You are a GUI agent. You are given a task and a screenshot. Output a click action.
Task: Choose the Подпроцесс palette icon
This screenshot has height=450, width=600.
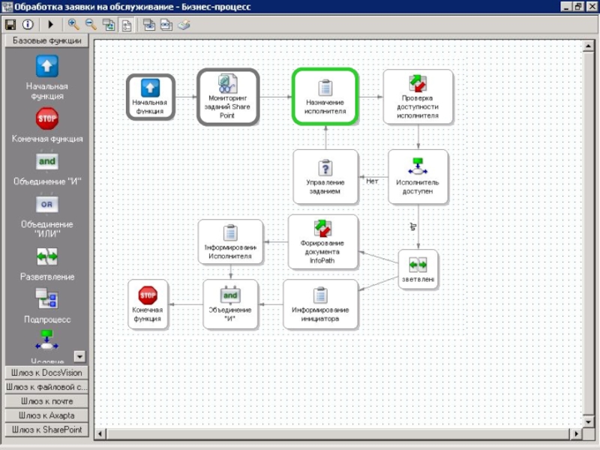47,299
